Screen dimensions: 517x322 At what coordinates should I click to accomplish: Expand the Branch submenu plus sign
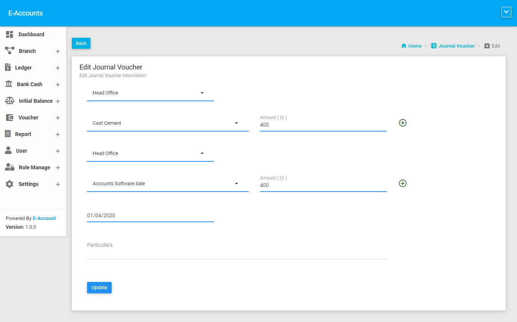click(x=58, y=51)
